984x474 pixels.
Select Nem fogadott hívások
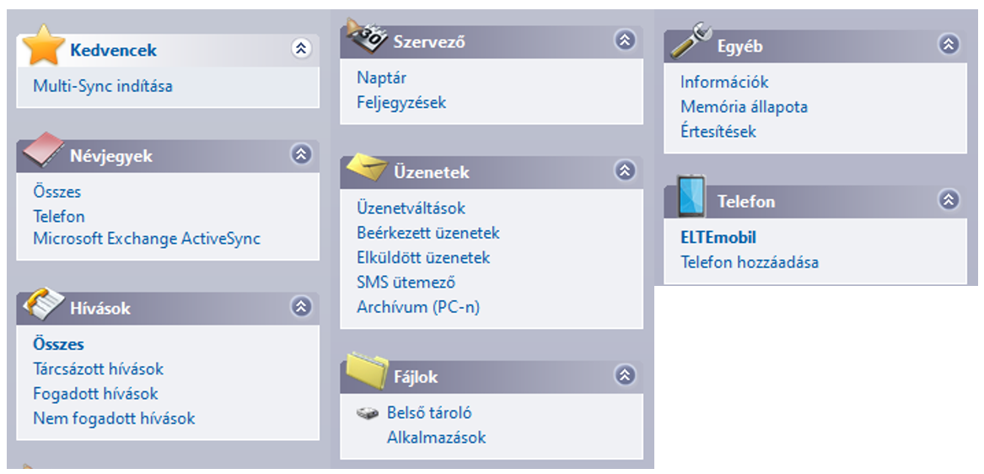[x=114, y=418]
